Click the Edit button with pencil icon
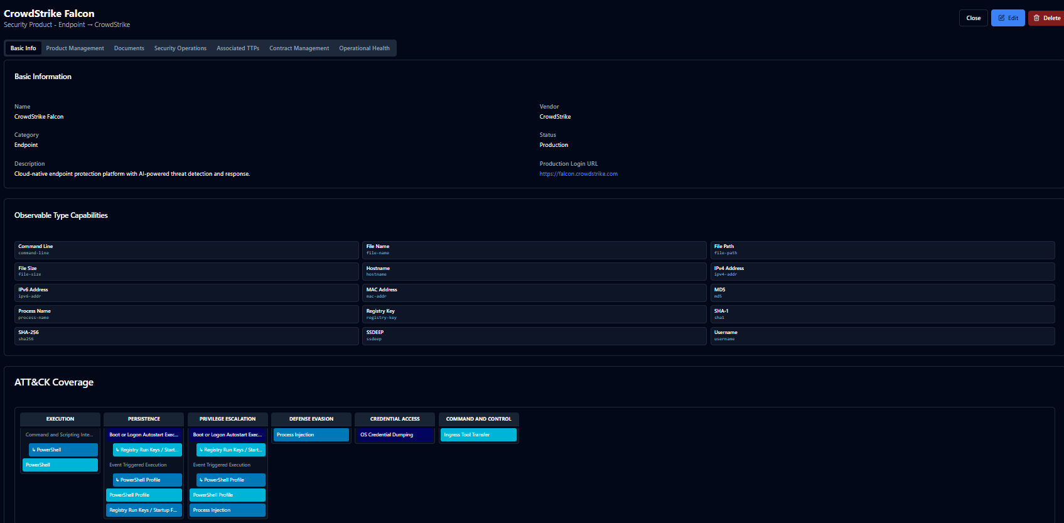This screenshot has height=523, width=1064. (x=1008, y=18)
